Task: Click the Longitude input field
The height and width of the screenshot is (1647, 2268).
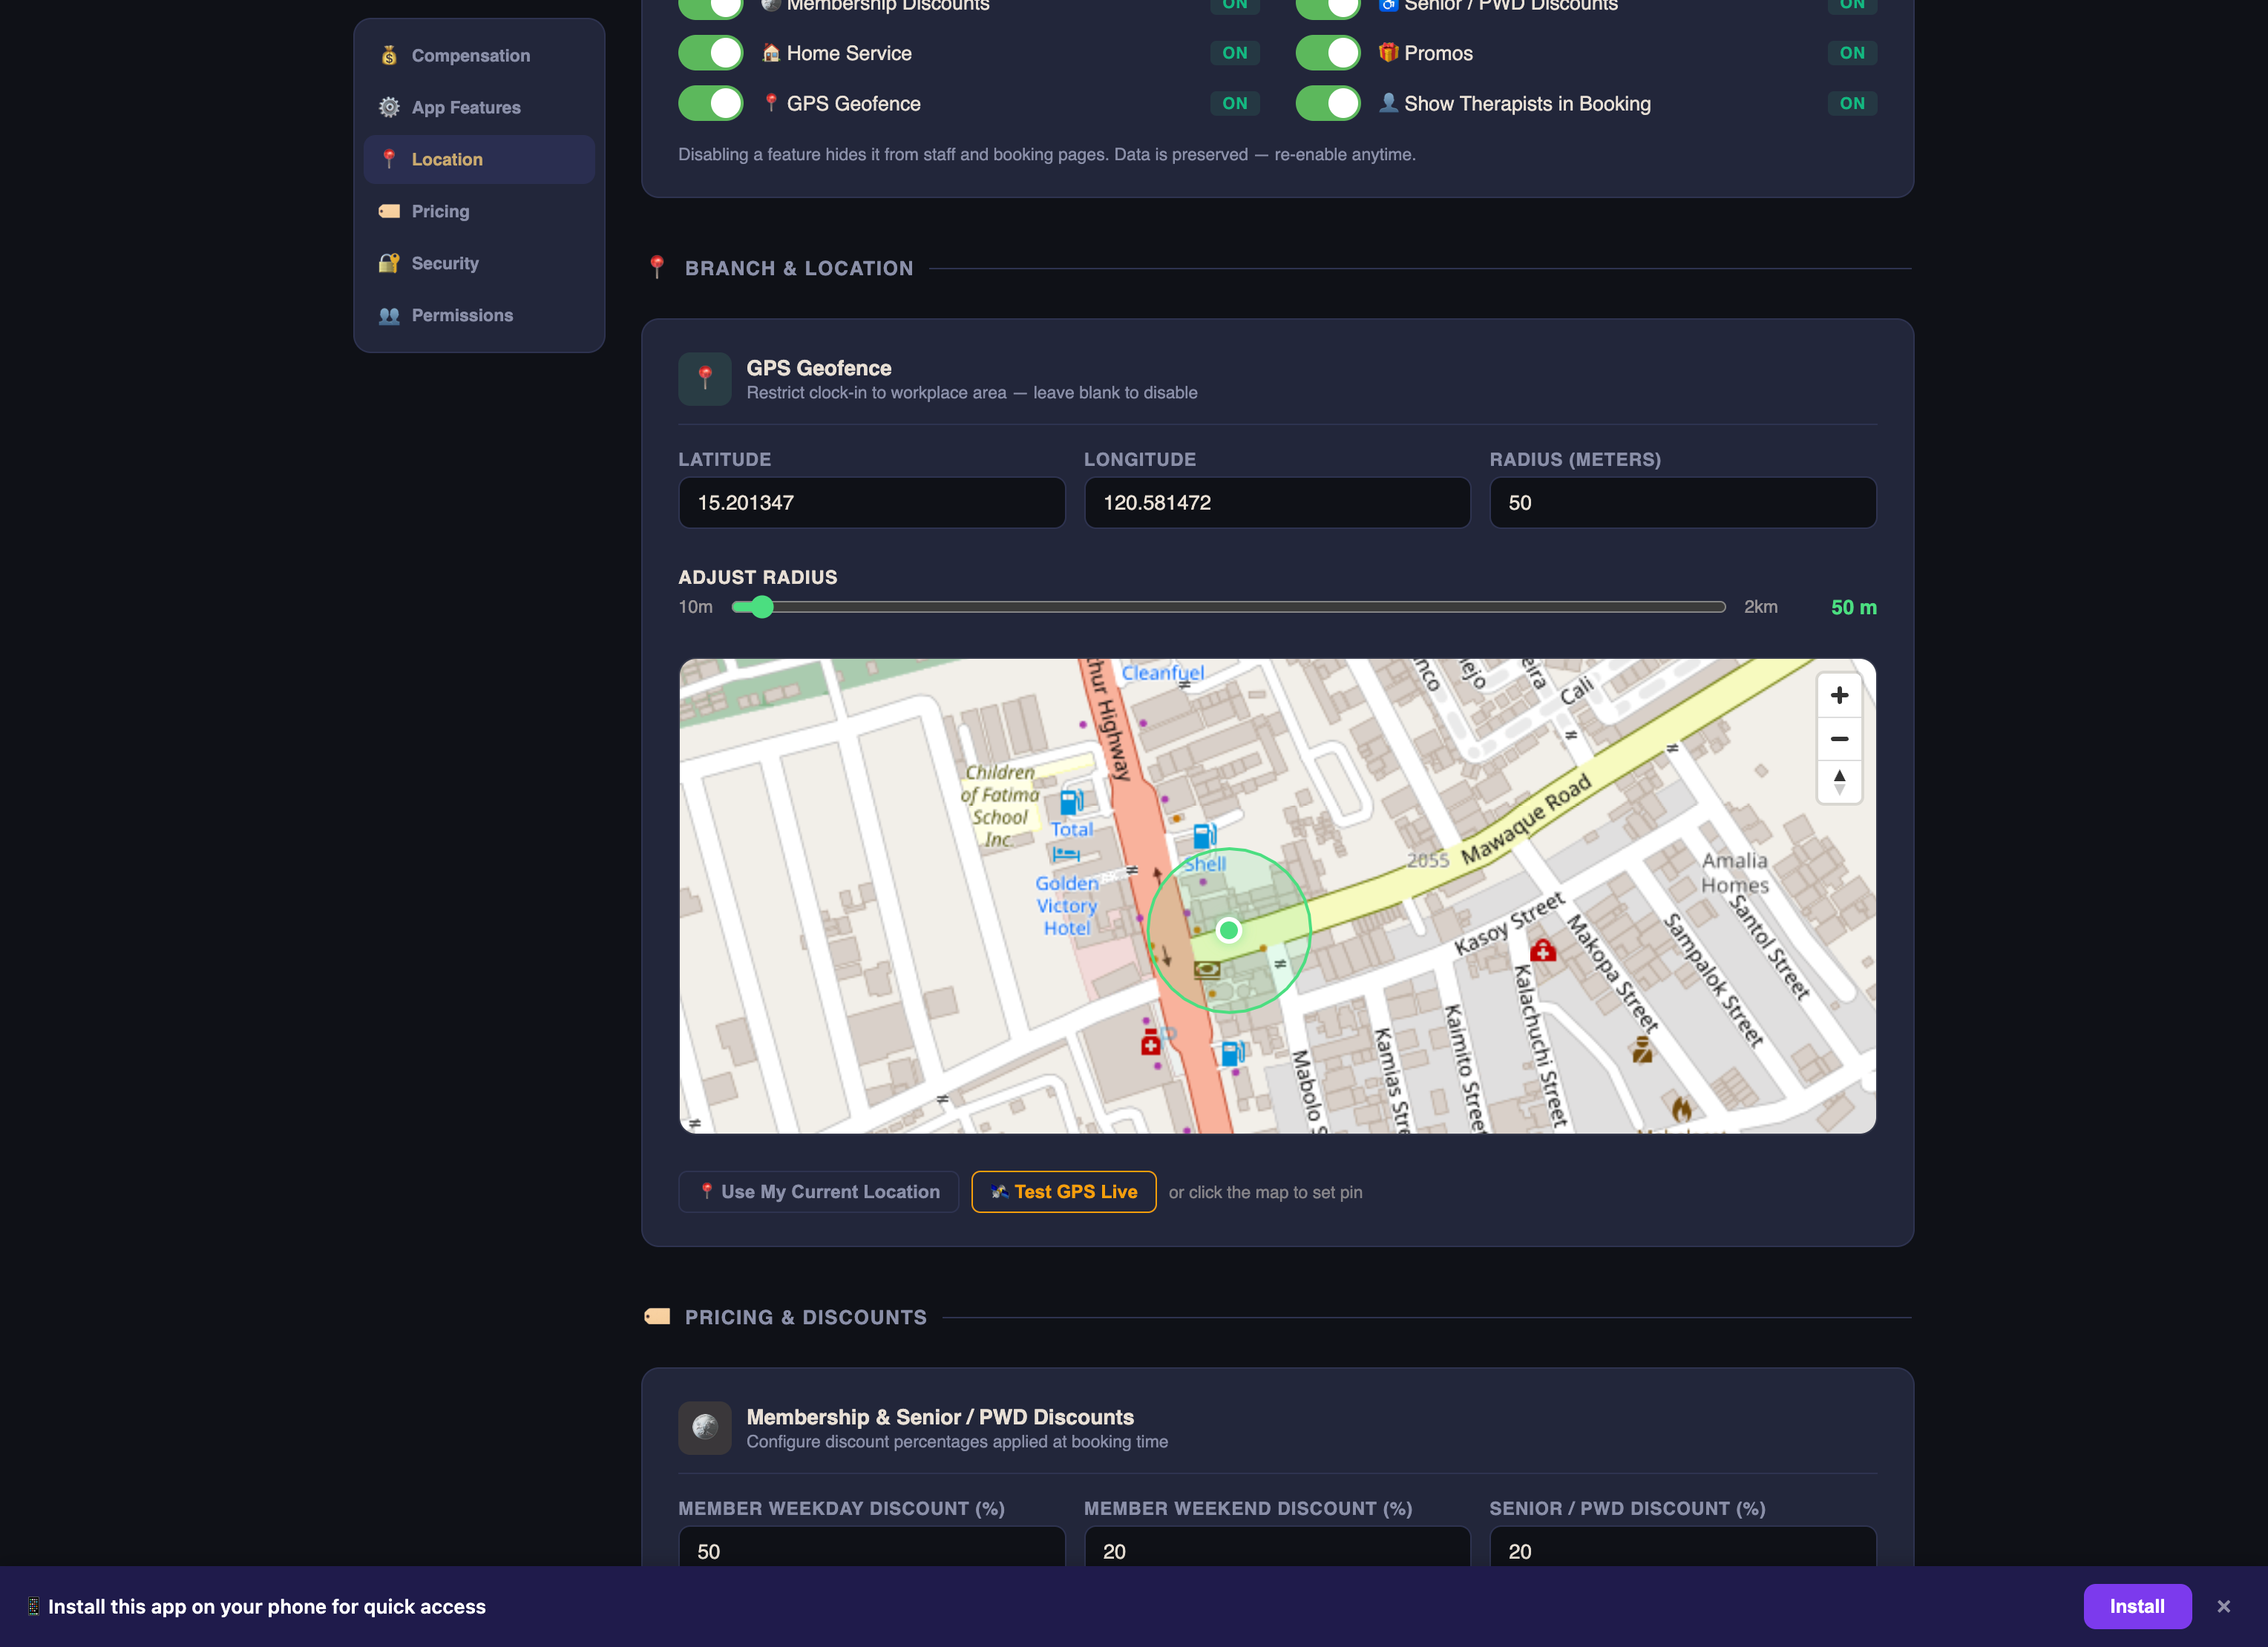Action: (1277, 503)
